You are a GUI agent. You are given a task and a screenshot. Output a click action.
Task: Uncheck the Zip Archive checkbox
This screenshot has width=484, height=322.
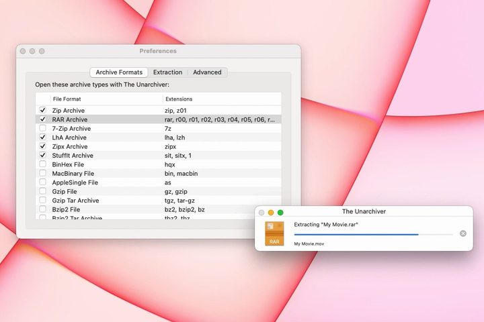[42, 110]
